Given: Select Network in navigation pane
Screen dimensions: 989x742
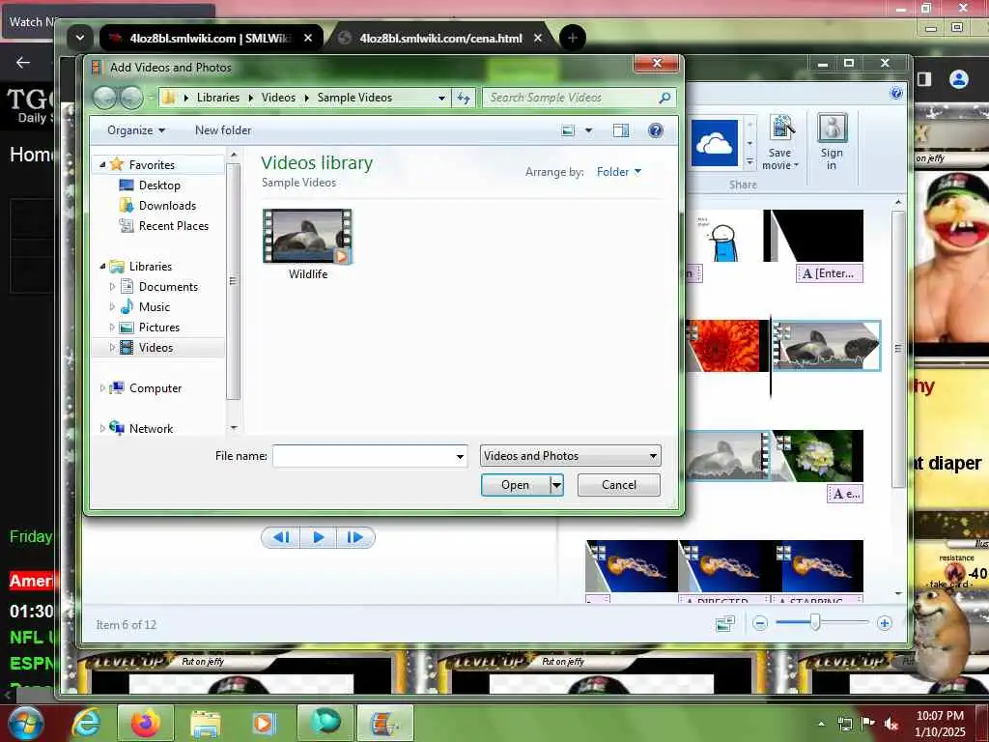Looking at the screenshot, I should pos(151,428).
